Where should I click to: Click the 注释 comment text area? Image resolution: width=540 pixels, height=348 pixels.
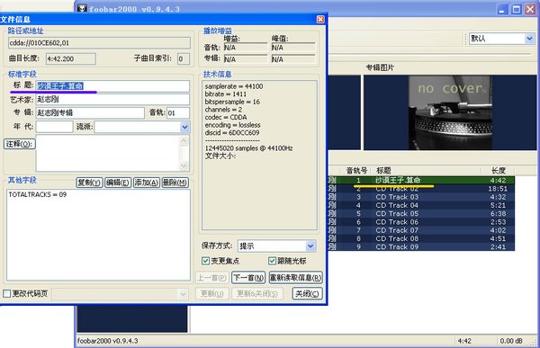click(107, 154)
